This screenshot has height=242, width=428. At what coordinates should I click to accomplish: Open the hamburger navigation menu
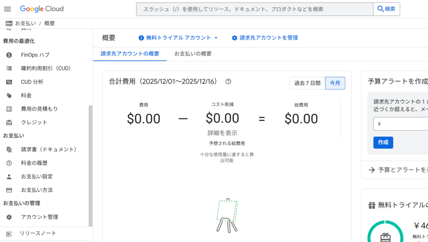(8, 9)
